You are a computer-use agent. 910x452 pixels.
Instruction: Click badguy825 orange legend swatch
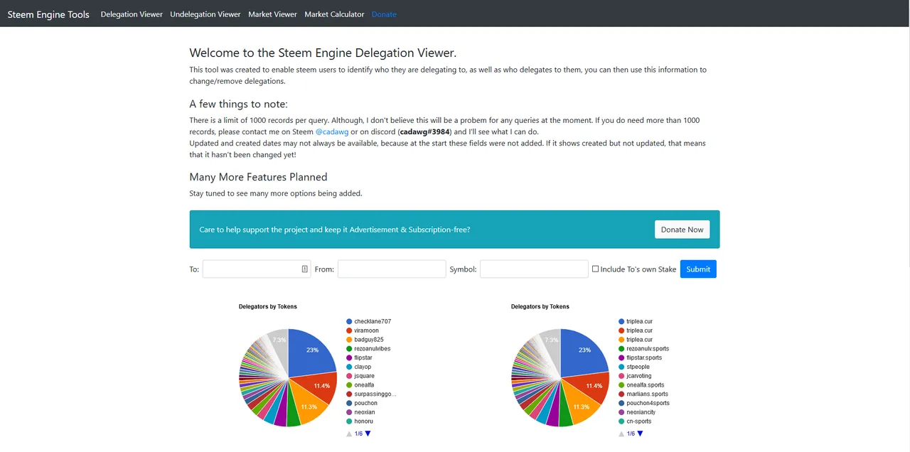[x=349, y=340]
